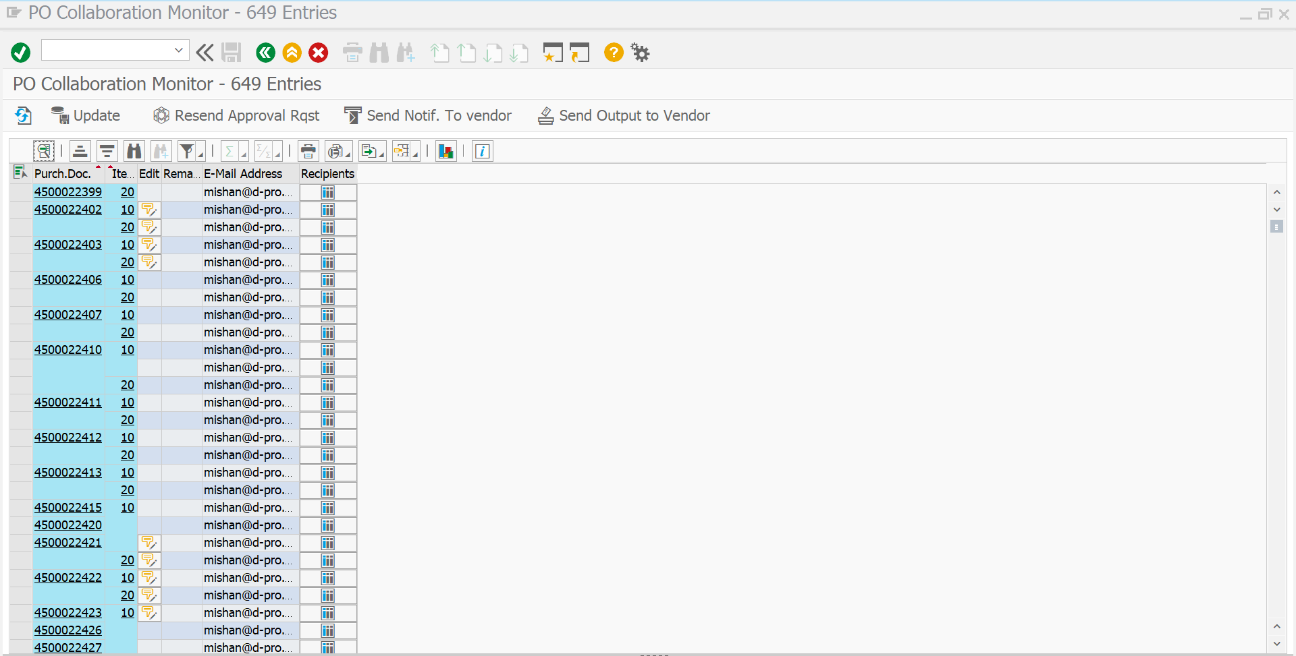Open the Views dropdown icon
The height and width of the screenshot is (656, 1296).
[x=338, y=151]
